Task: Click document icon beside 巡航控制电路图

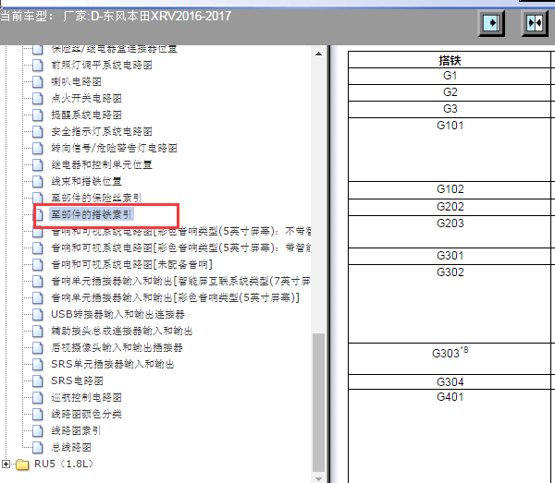Action: point(38,397)
